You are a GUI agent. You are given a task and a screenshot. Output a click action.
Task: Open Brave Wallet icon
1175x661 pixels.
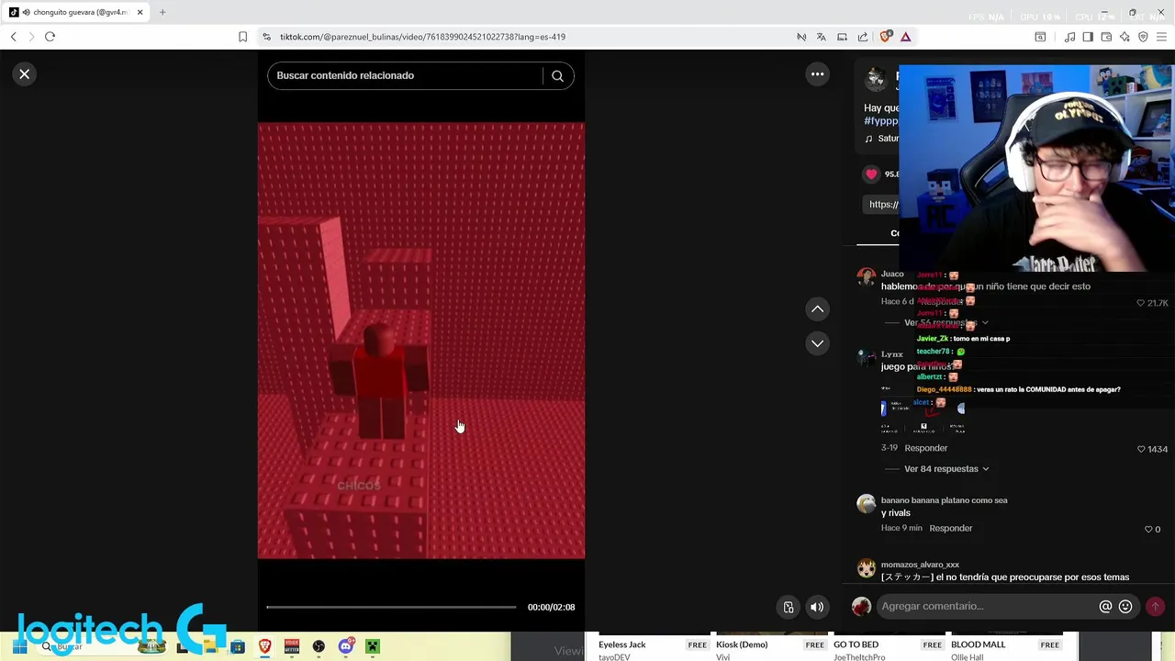pyautogui.click(x=1106, y=37)
